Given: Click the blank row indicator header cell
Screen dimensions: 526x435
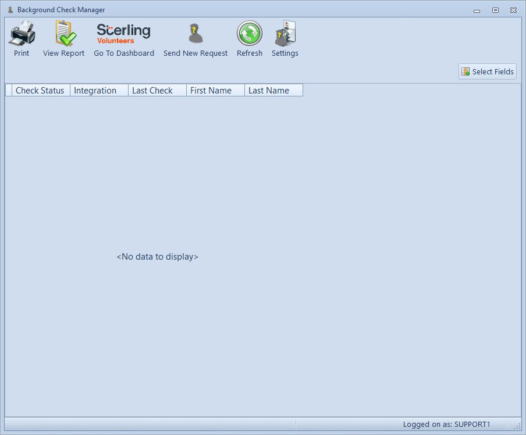Looking at the screenshot, I should point(9,91).
